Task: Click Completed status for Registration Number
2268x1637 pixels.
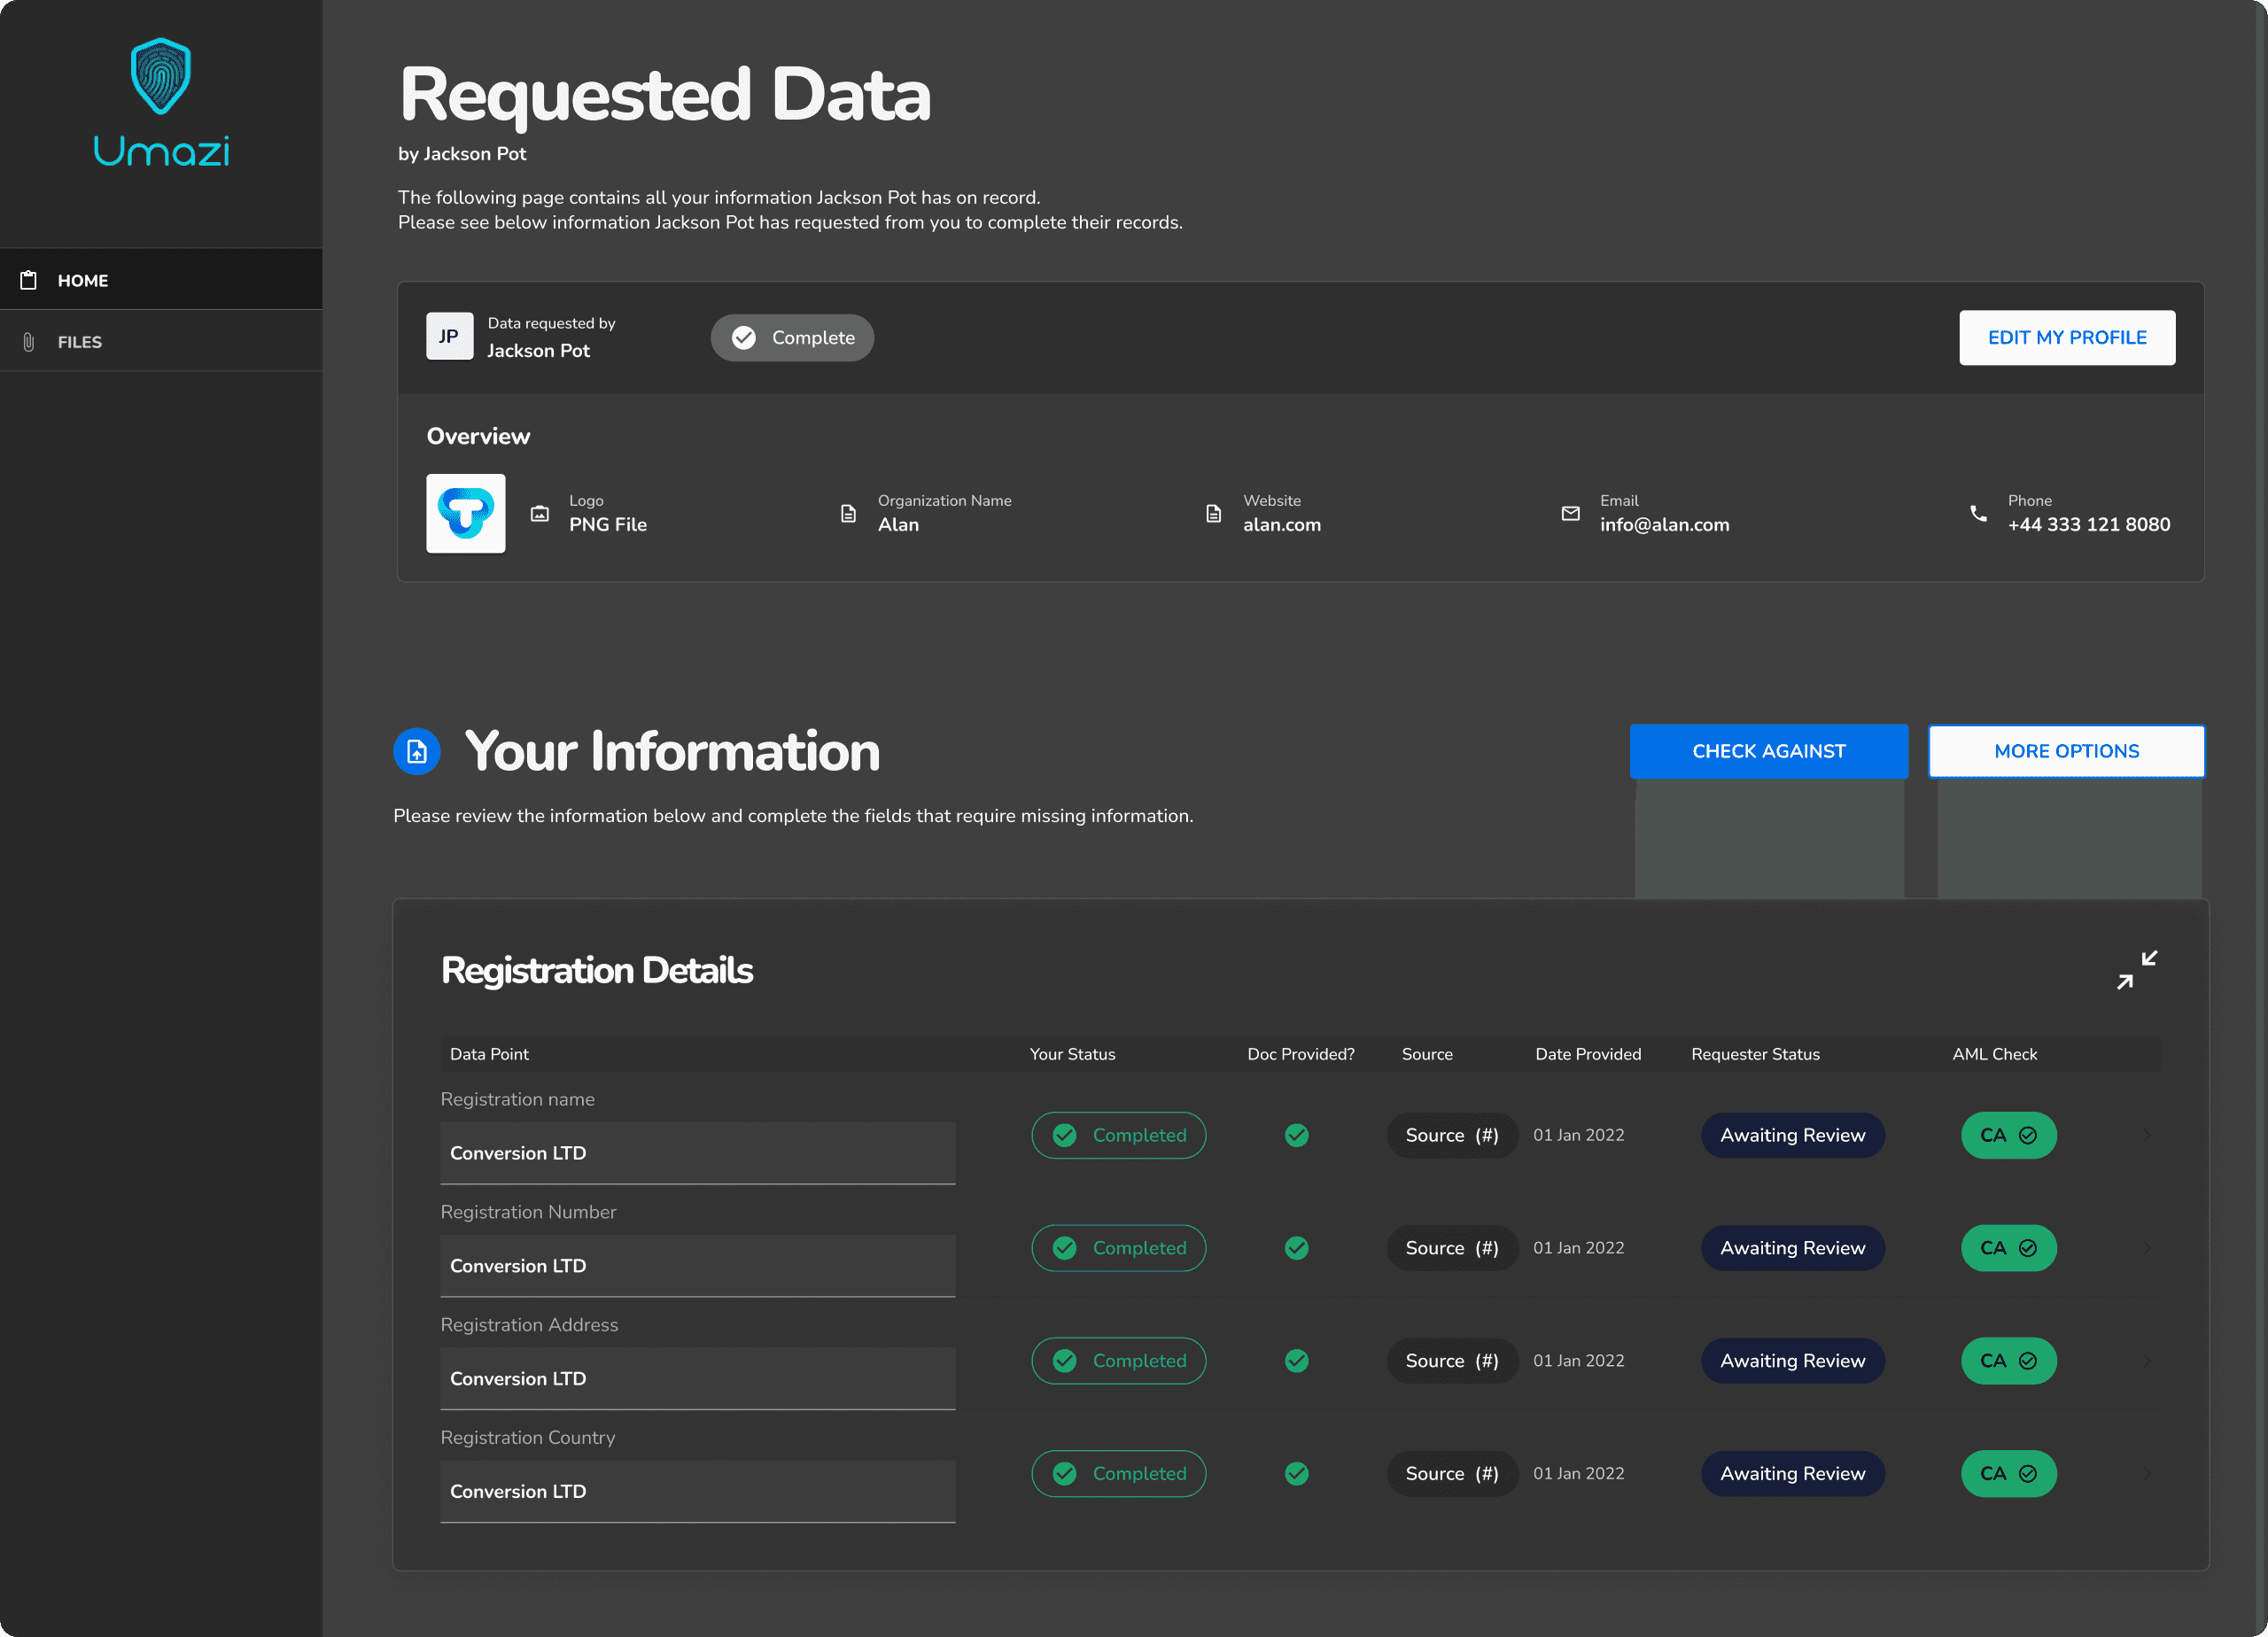Action: pyautogui.click(x=1118, y=1248)
